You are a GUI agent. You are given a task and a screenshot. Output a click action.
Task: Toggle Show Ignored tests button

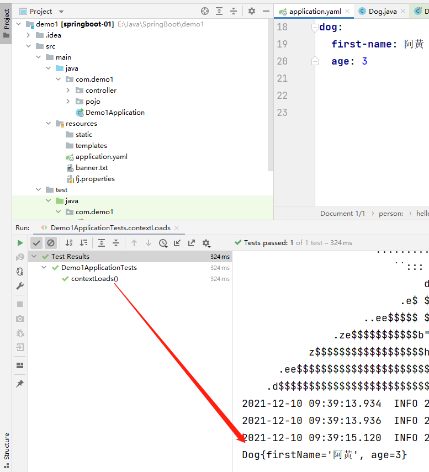pyautogui.click(x=51, y=243)
